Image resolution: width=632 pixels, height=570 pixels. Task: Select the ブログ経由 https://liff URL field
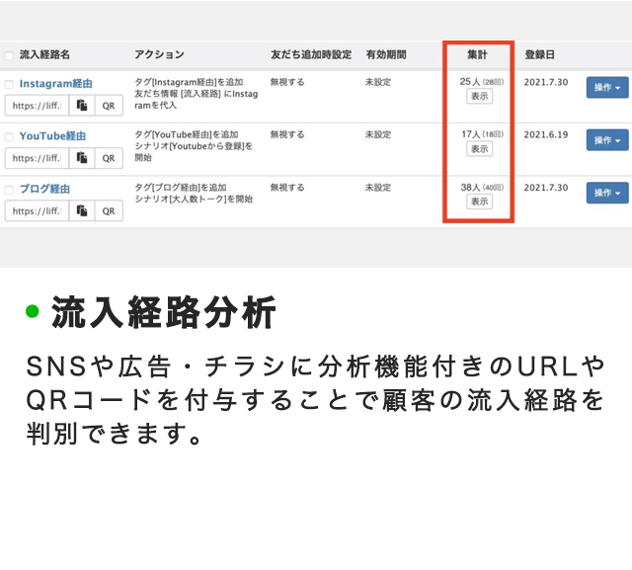(38, 210)
